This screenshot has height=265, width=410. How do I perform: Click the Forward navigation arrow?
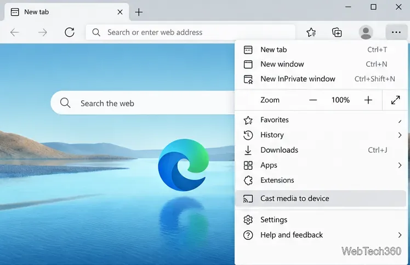click(x=42, y=32)
